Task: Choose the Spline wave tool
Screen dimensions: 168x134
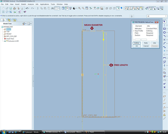Action: click(164, 47)
